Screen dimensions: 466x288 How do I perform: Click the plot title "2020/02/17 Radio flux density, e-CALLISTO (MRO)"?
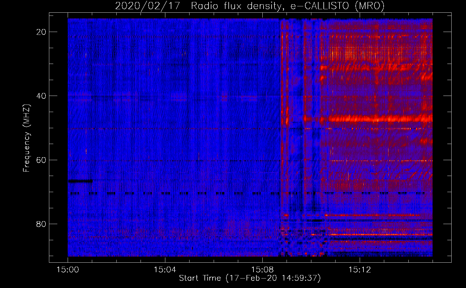[x=250, y=6]
